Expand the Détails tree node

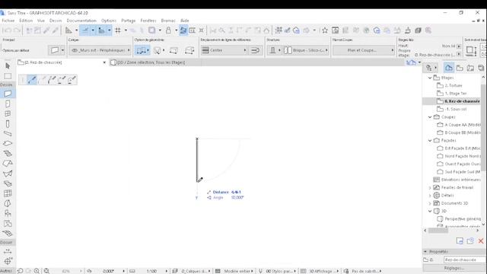tap(430, 196)
